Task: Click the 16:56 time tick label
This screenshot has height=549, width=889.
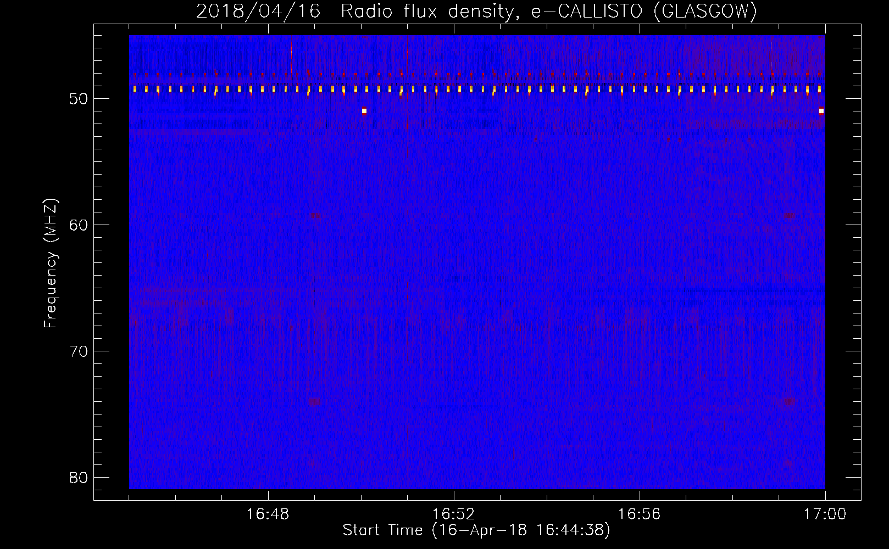Action: point(640,514)
